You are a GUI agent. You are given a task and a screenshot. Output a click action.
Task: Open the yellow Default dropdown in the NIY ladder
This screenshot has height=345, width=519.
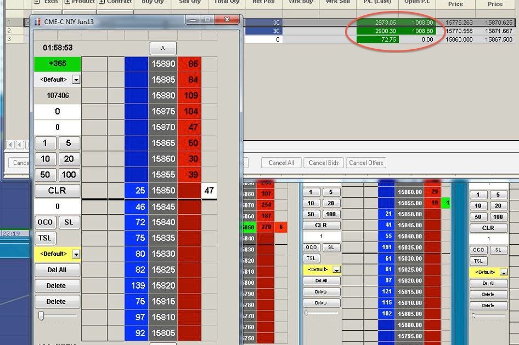click(x=76, y=254)
